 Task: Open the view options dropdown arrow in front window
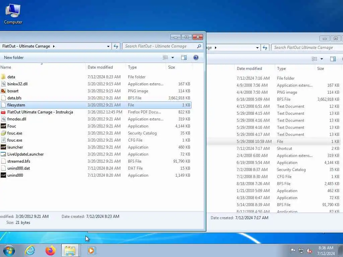(173, 58)
